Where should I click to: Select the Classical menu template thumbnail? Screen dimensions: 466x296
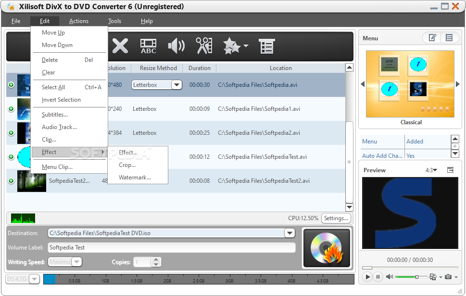click(x=410, y=84)
